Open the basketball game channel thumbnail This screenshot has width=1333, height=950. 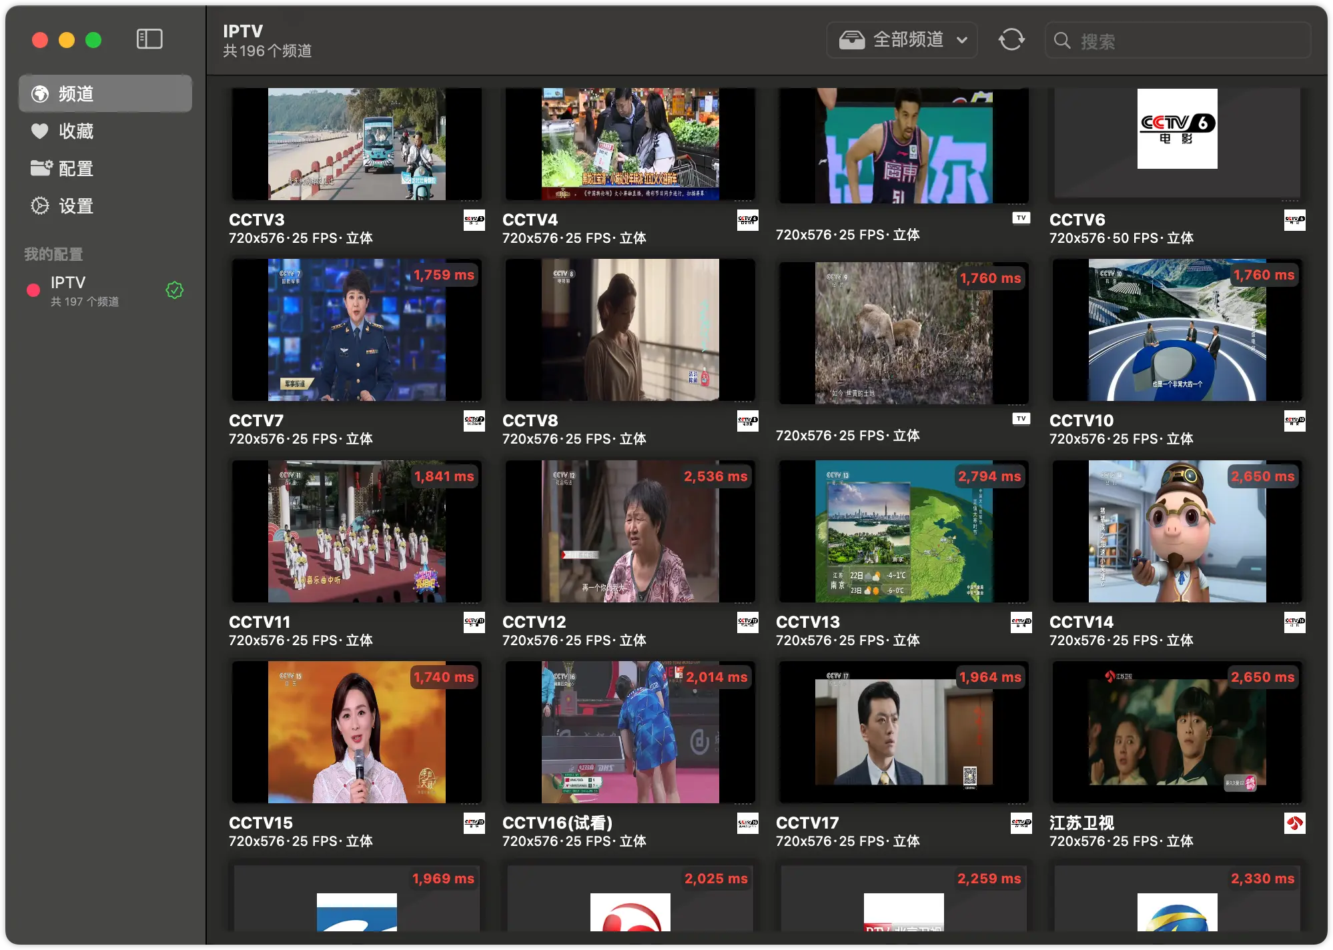click(904, 145)
